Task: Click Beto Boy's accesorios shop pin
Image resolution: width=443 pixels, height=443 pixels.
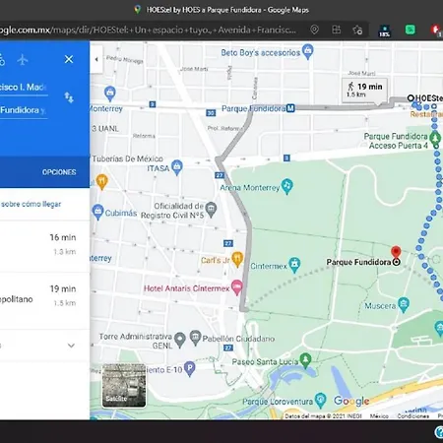Action: [308, 51]
